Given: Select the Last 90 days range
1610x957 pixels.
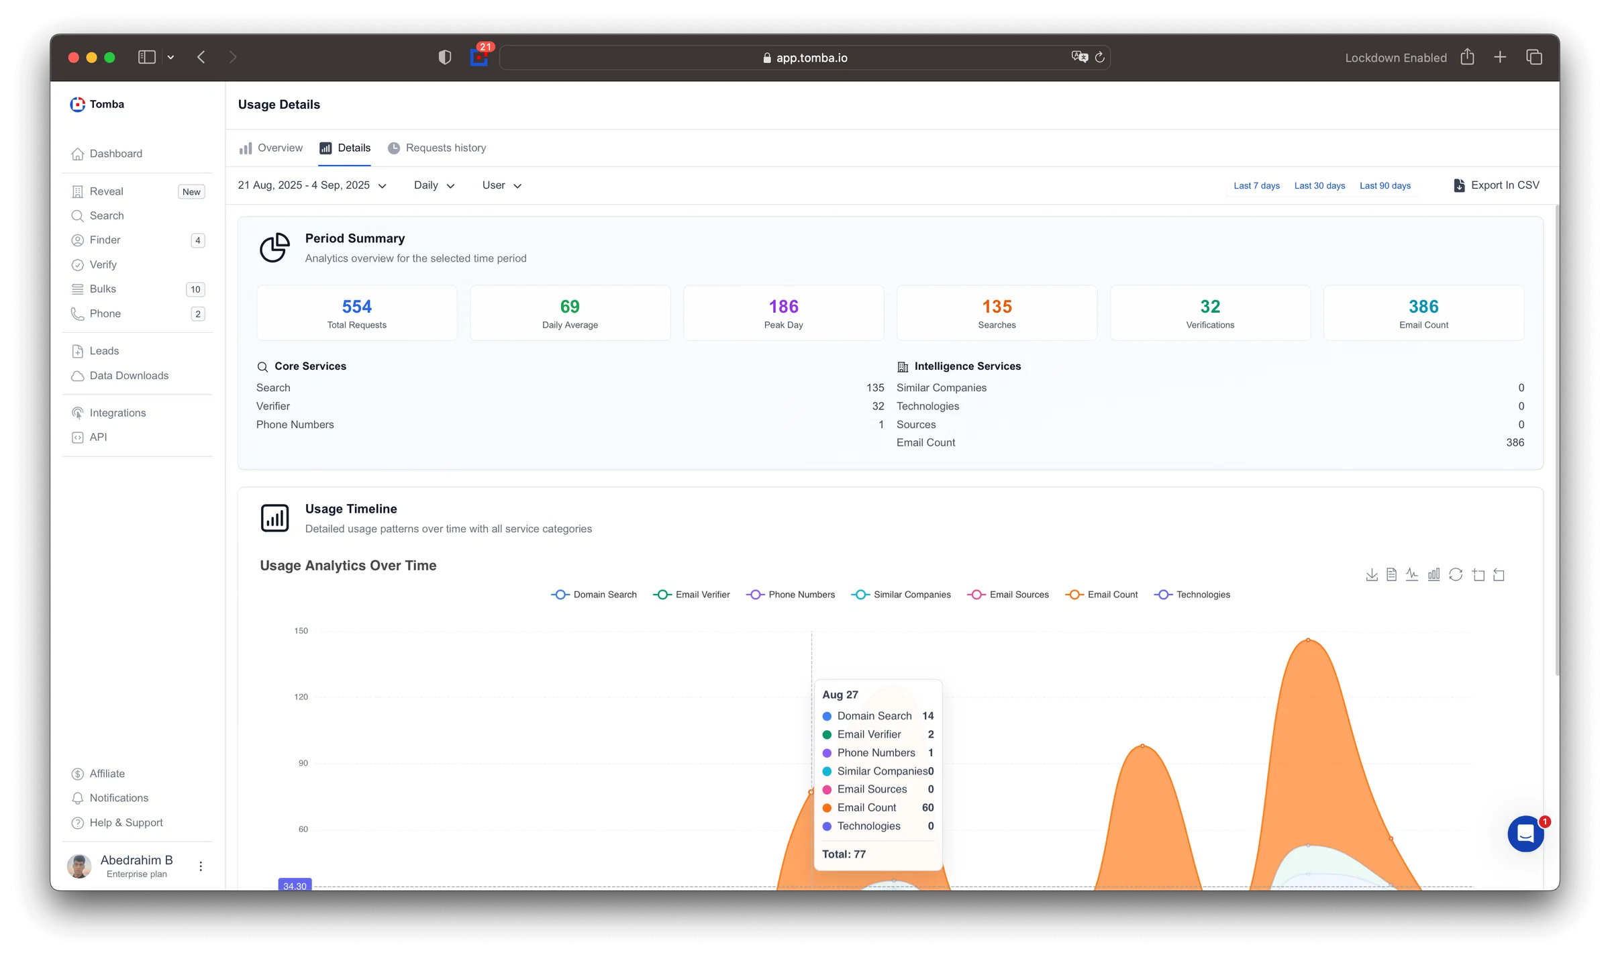Looking at the screenshot, I should [x=1385, y=186].
